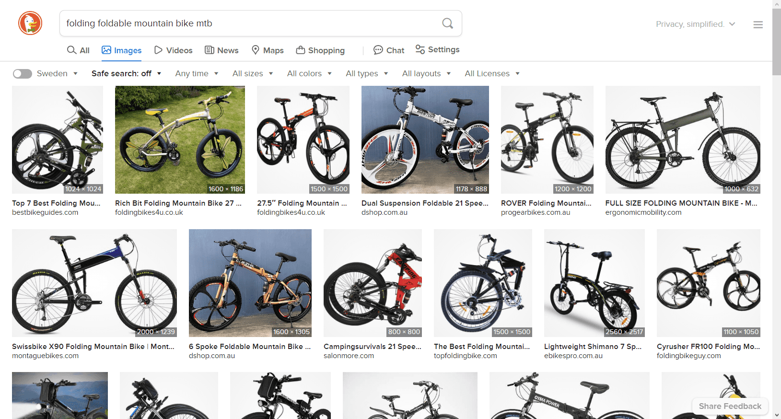Open Maps search results
The height and width of the screenshot is (419, 781).
coord(268,50)
